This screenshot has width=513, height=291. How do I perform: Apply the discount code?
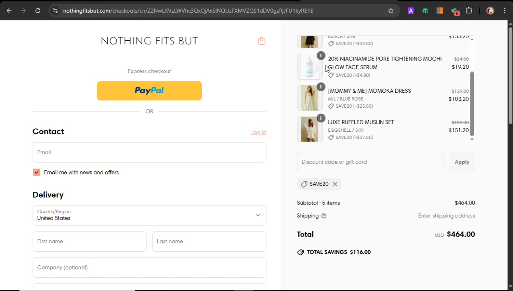[462, 162]
